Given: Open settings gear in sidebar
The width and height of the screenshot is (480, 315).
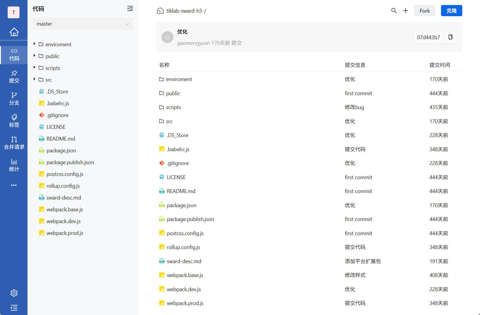Looking at the screenshot, I should tap(14, 293).
